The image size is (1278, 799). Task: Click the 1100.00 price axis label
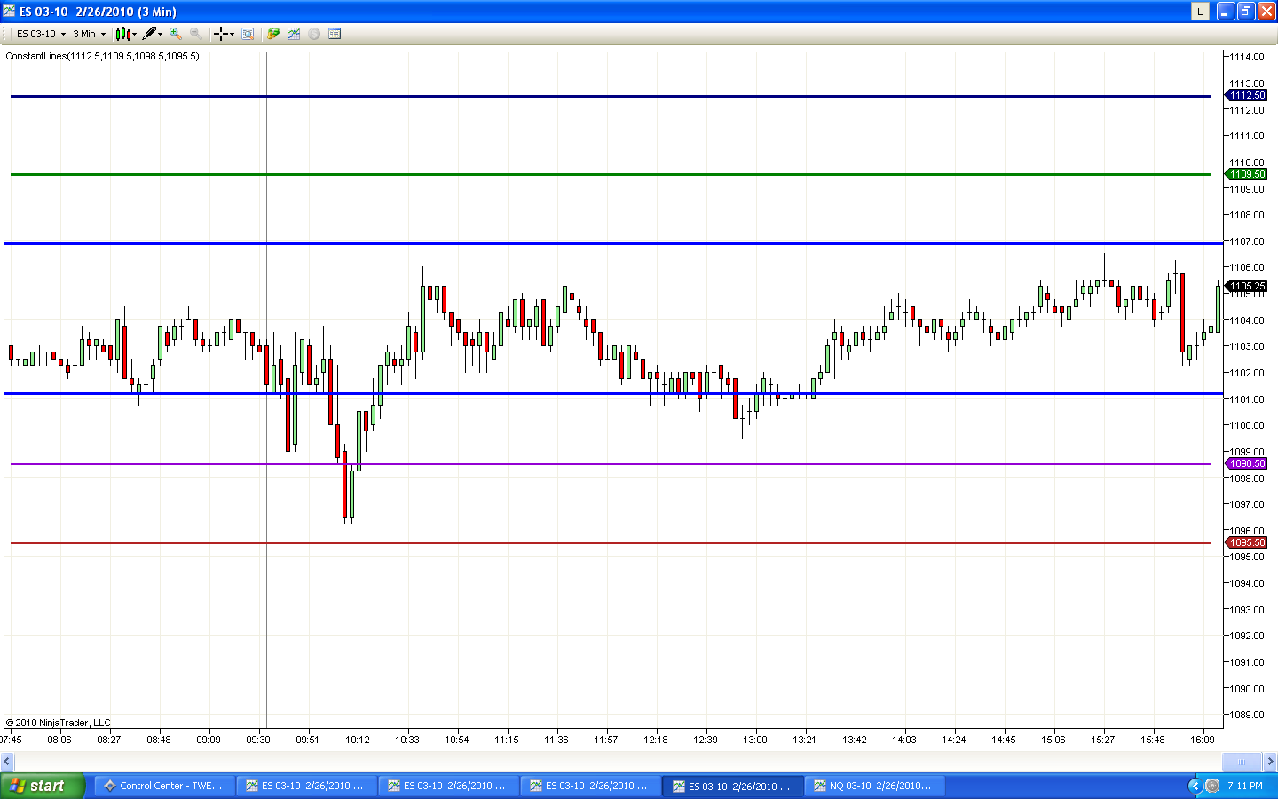click(1247, 425)
